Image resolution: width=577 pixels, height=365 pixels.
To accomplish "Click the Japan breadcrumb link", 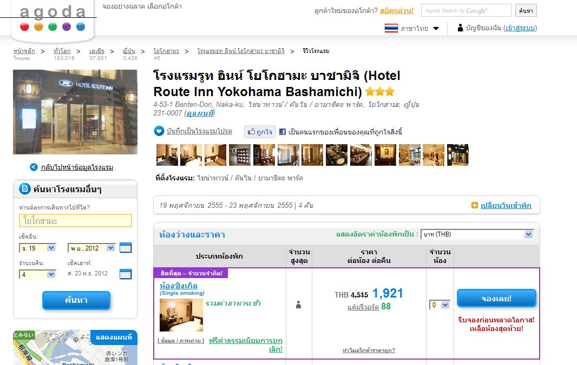I will (x=129, y=51).
